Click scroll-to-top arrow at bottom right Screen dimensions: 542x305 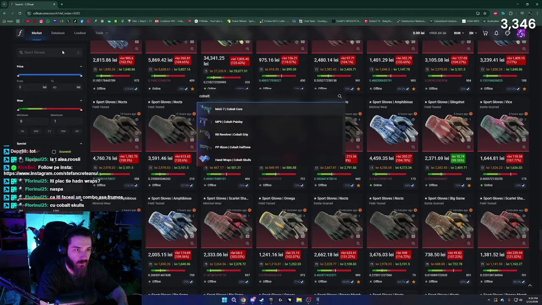click(530, 286)
